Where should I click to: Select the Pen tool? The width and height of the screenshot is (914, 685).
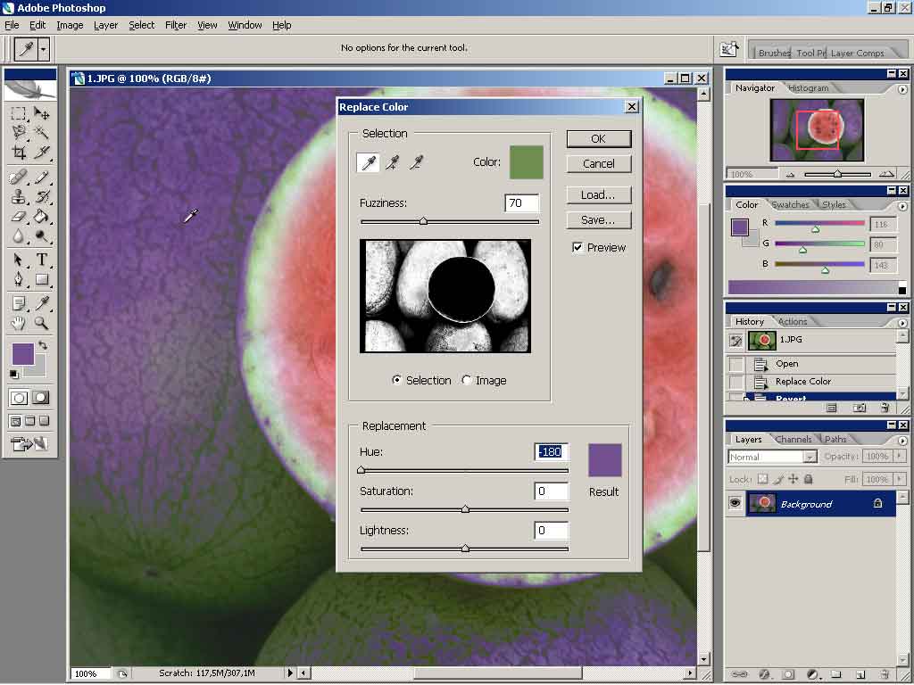click(19, 279)
